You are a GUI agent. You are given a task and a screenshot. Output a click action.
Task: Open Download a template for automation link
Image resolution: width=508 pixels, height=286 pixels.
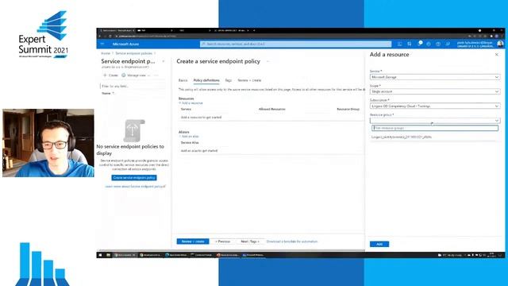(x=292, y=242)
